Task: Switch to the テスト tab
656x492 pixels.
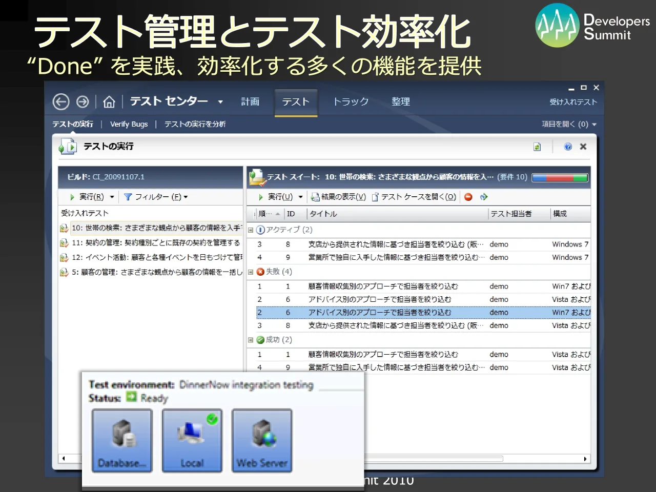Action: click(x=296, y=102)
